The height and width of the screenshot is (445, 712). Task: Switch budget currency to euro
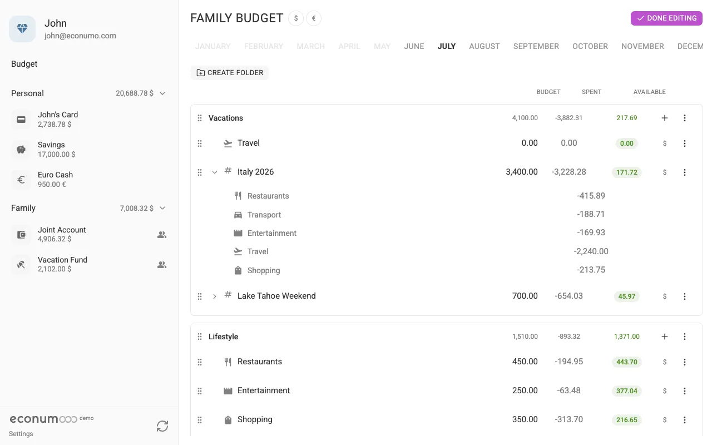coord(314,18)
